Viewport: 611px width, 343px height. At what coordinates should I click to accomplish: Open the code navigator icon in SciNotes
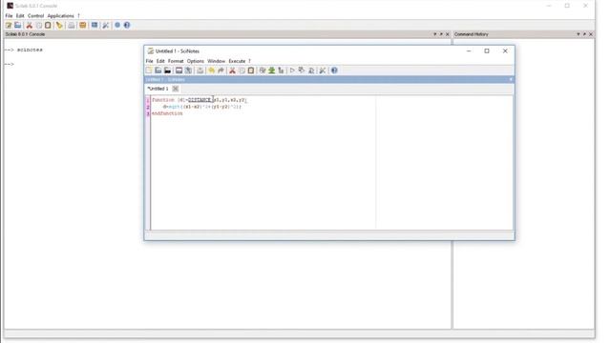tap(281, 71)
